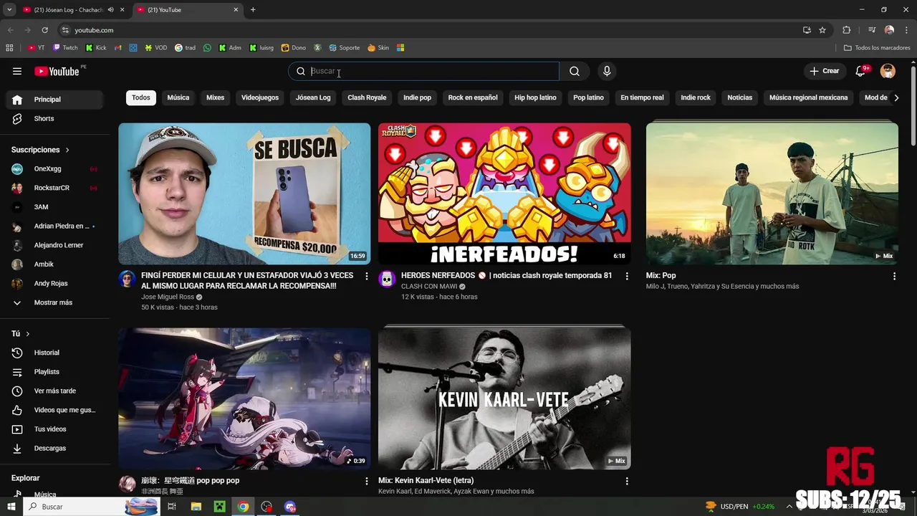
Task: Open Playlists in the sidebar
Action: [x=54, y=372]
